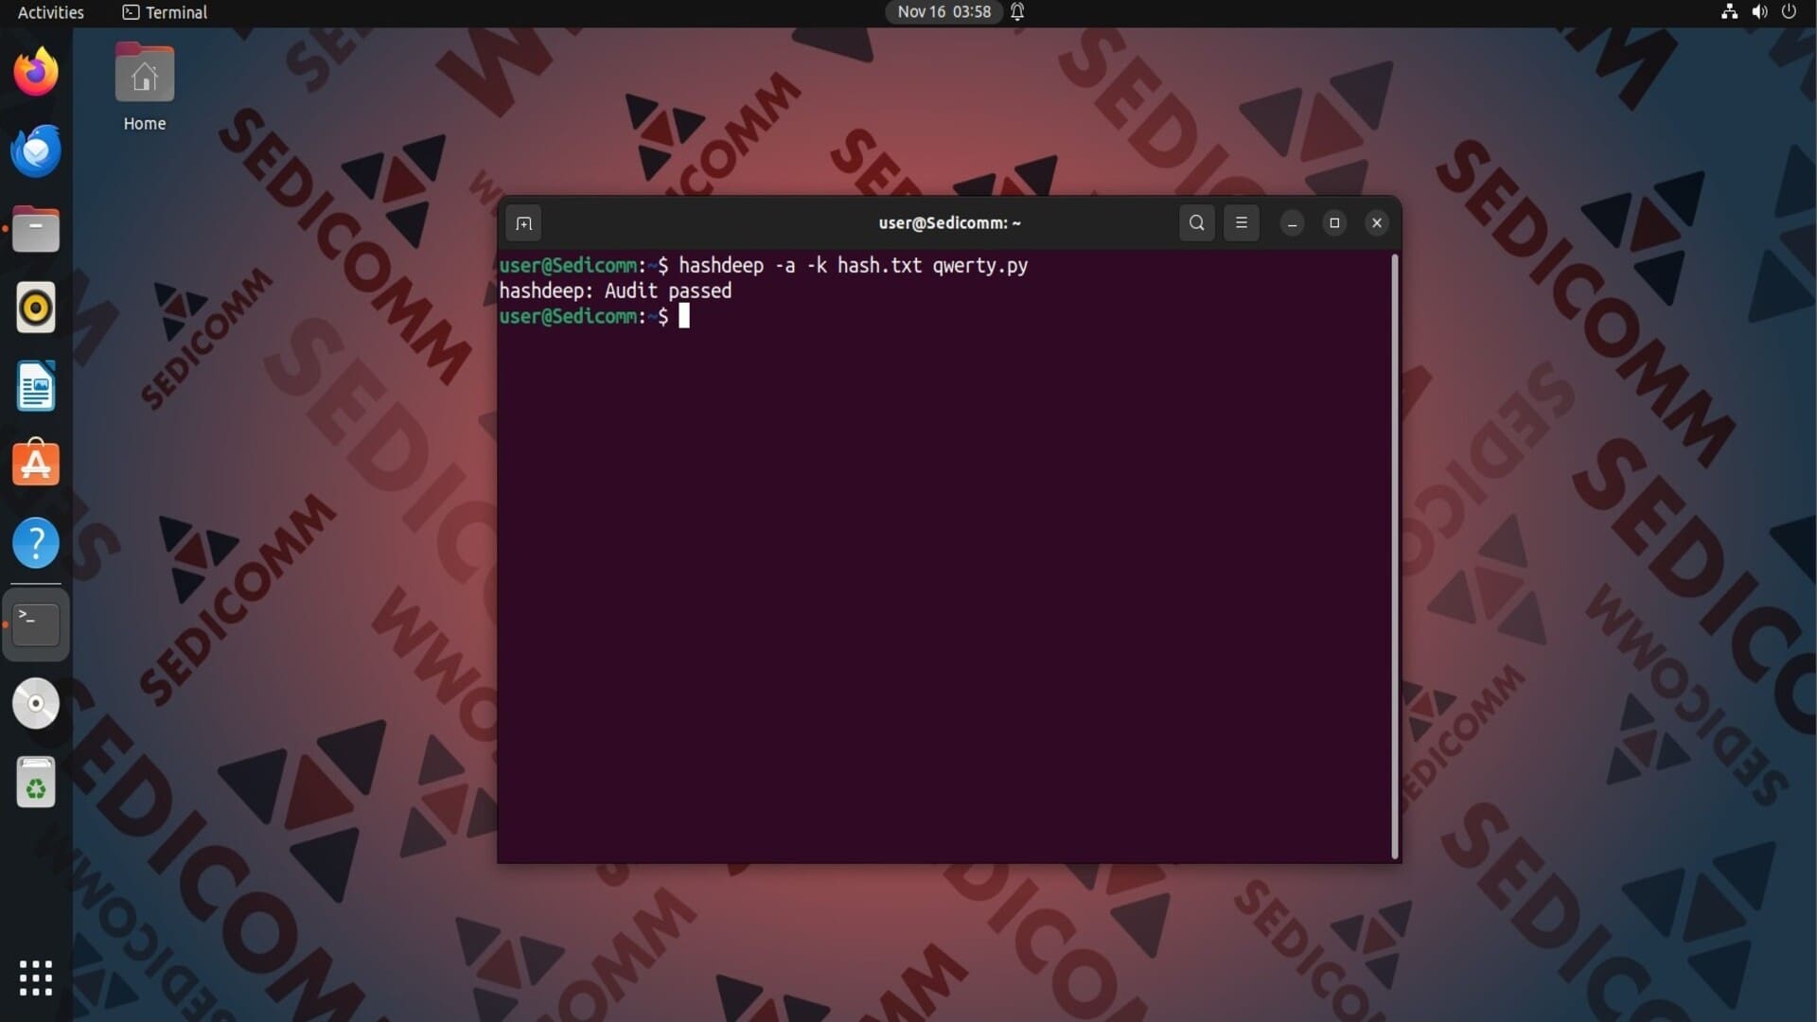Screen dimensions: 1817x1022
Task: Select the Terminal dock icon
Action: pyautogui.click(x=36, y=624)
